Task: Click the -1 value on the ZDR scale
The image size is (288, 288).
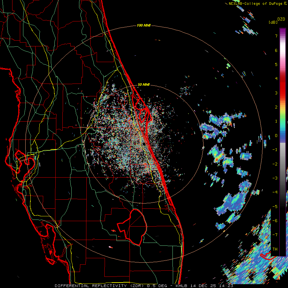Action: [x=275, y=150]
